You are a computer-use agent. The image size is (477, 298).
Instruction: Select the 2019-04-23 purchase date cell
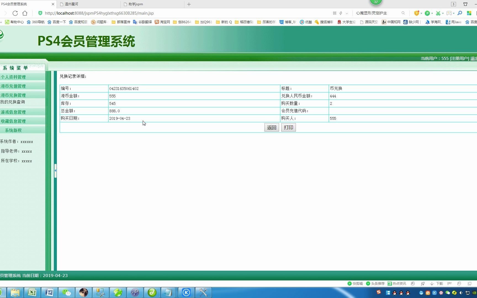coord(194,118)
